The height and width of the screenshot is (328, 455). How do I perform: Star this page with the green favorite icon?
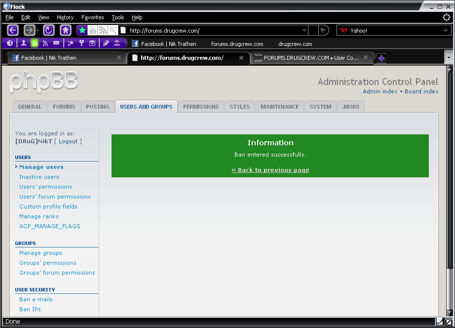coord(82,30)
